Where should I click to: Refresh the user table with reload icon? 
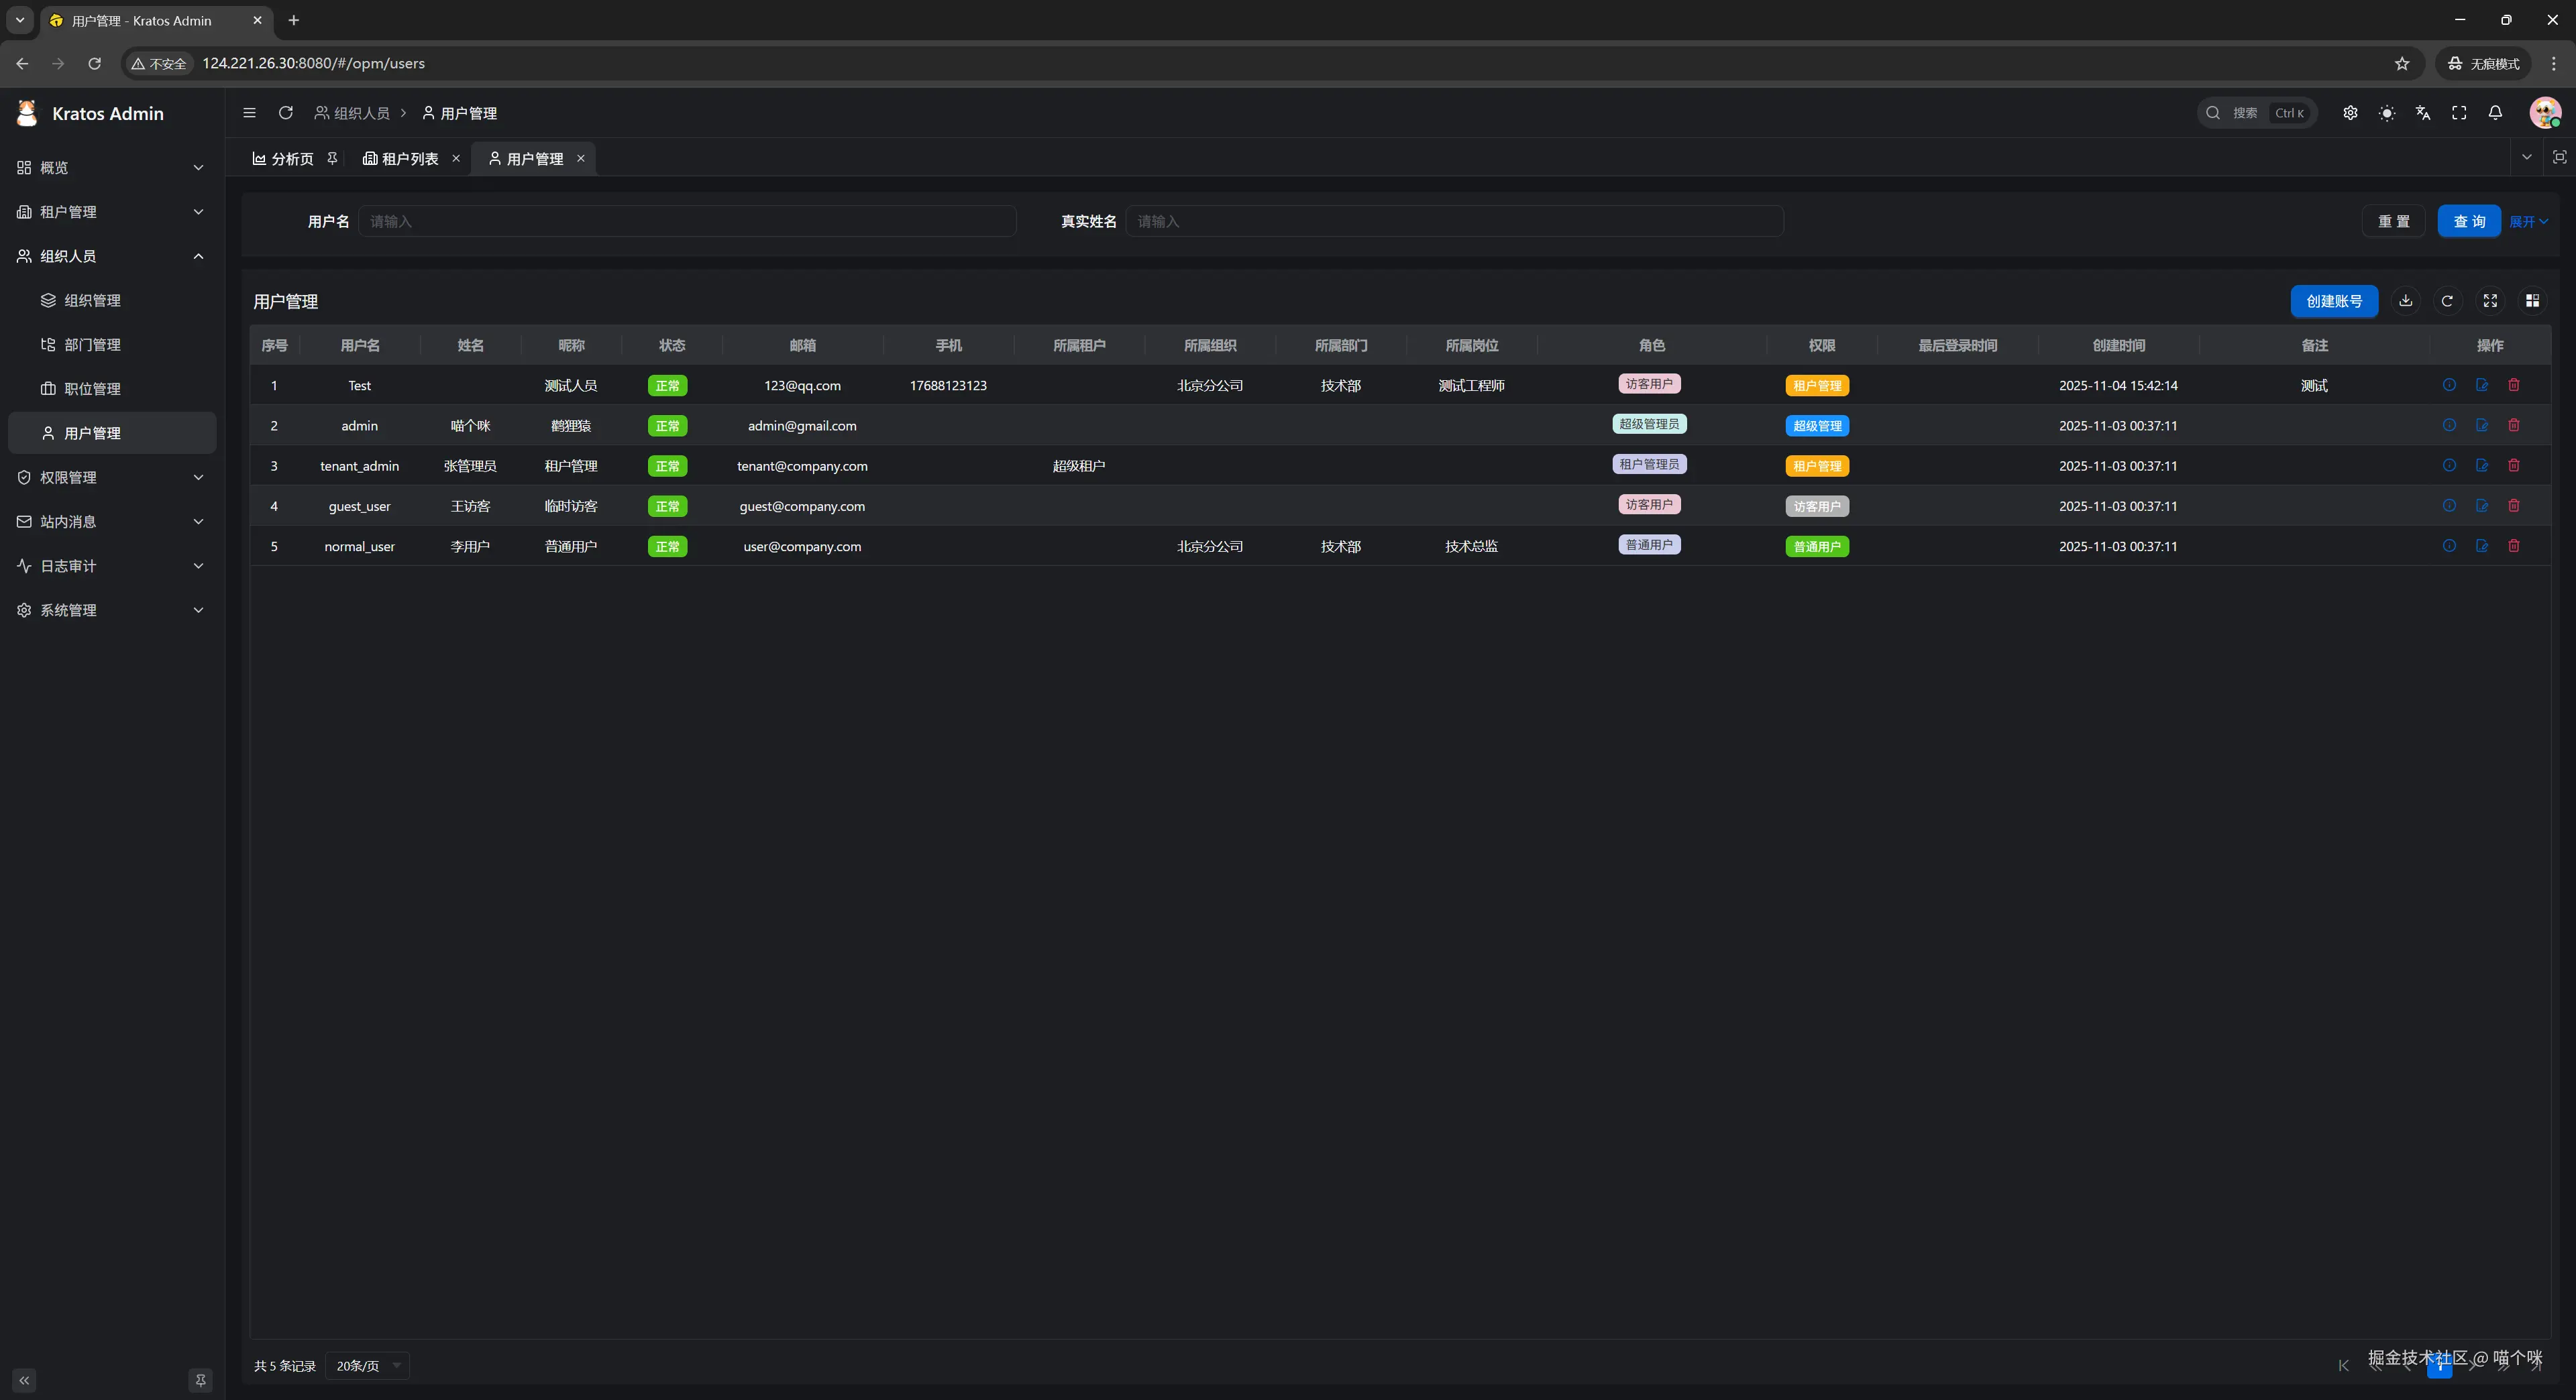coord(2447,301)
